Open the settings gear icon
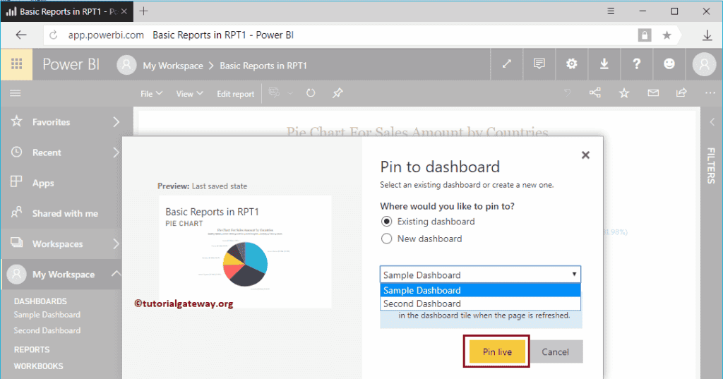The image size is (723, 379). pos(572,64)
